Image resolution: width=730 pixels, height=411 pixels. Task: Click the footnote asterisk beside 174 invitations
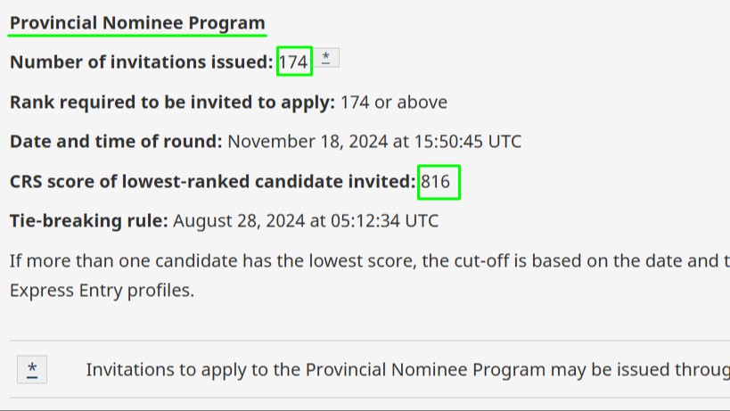[x=326, y=59]
